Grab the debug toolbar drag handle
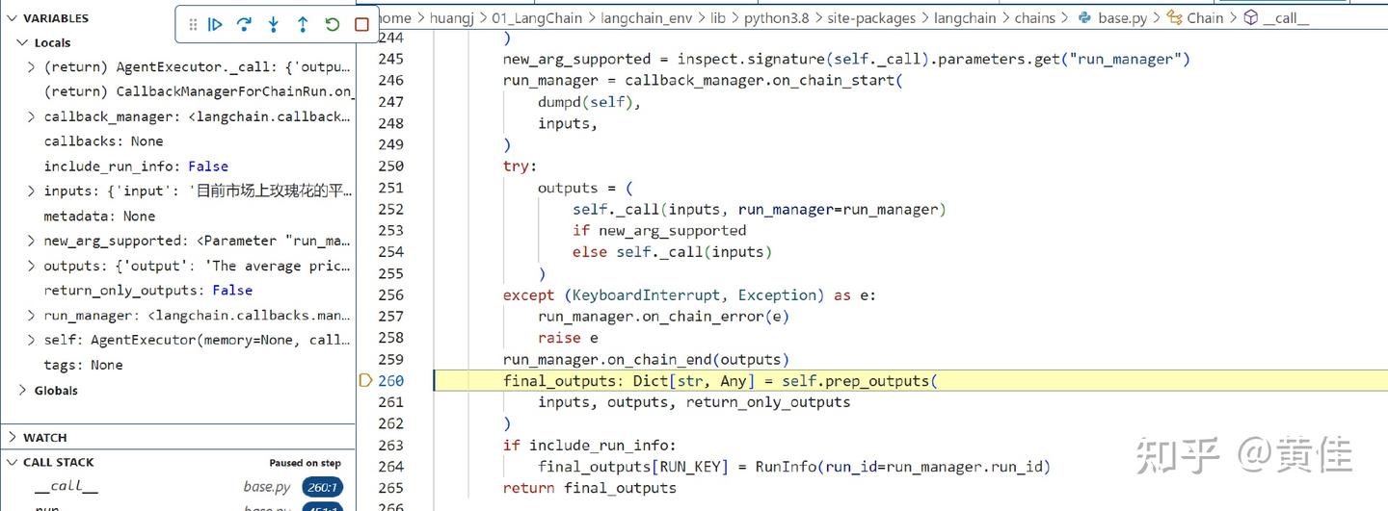Image resolution: width=1388 pixels, height=511 pixels. [x=193, y=25]
